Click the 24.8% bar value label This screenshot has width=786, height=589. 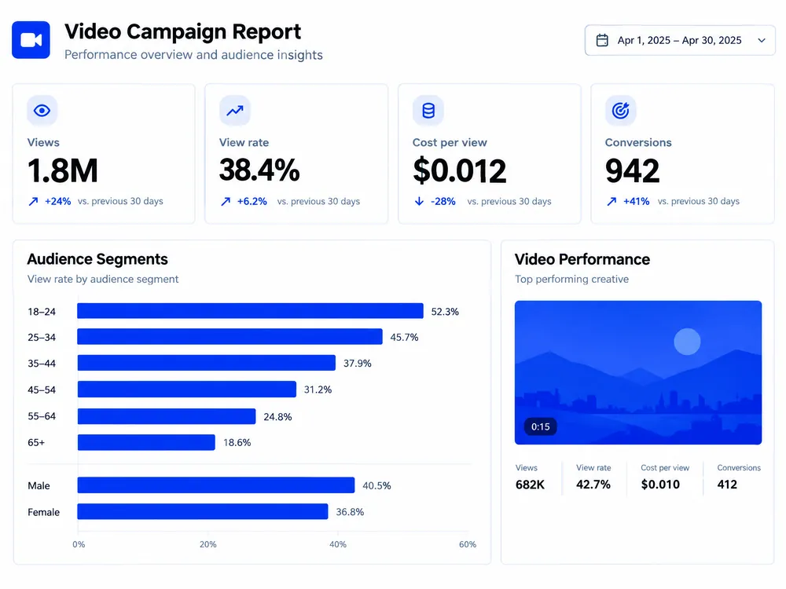(x=277, y=417)
